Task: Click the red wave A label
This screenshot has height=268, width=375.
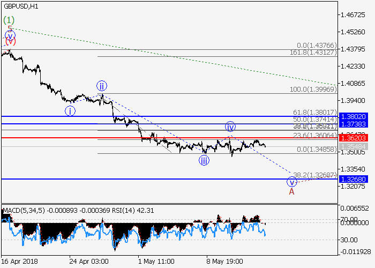Action: [292, 190]
